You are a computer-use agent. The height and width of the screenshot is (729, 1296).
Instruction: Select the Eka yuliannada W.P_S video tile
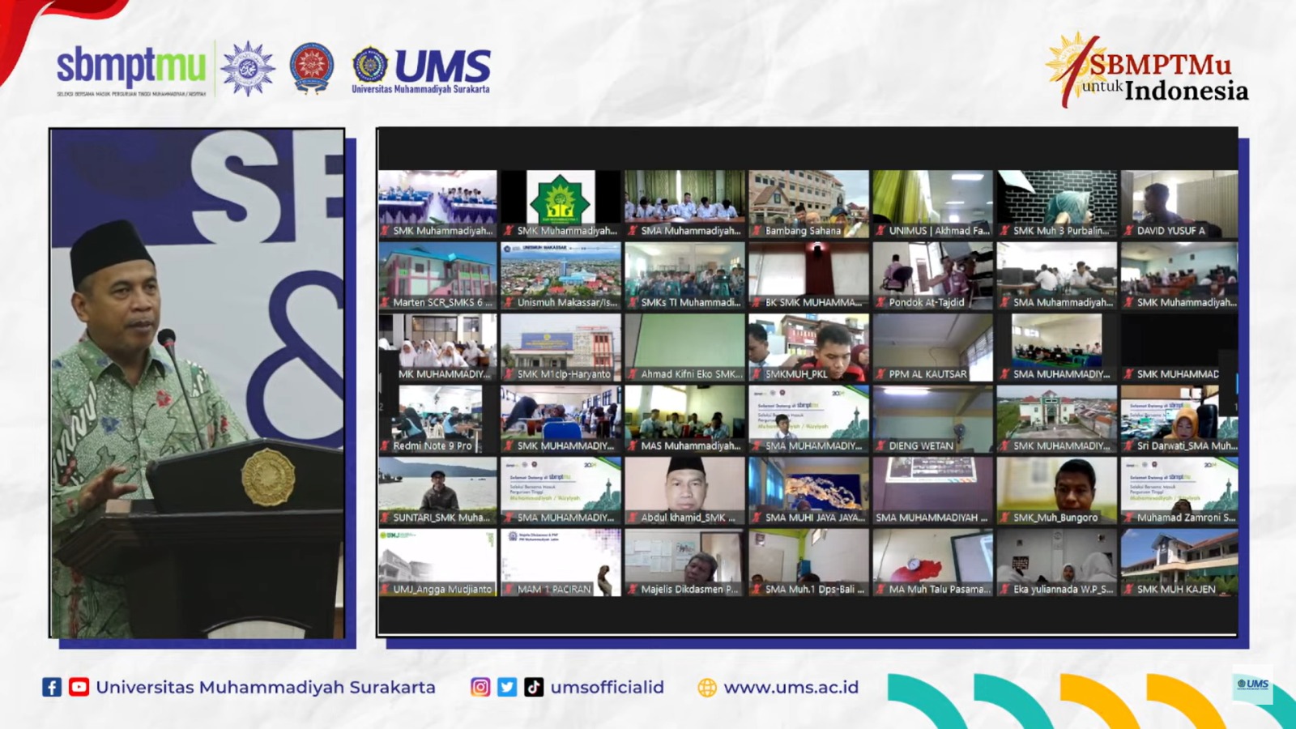(1056, 562)
